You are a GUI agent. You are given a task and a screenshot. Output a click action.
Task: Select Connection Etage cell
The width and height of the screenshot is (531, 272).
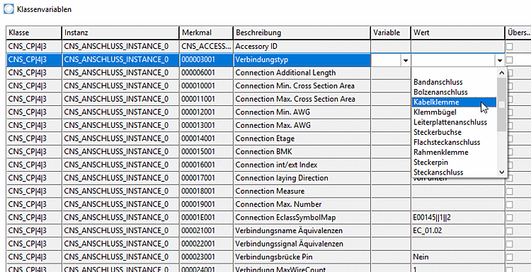(302, 139)
